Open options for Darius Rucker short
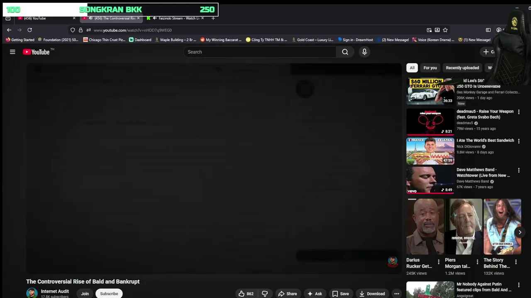Viewport: 531px width, 298px height. [x=438, y=262]
